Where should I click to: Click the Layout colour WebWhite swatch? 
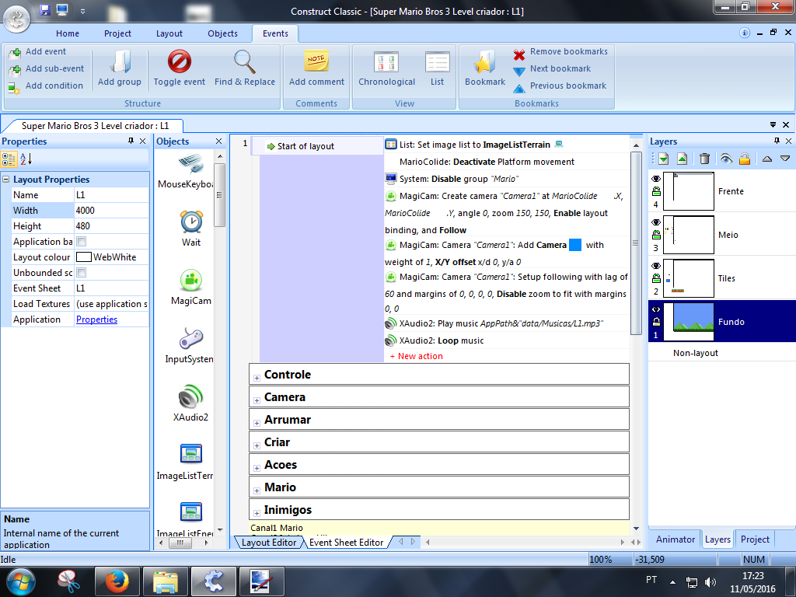click(x=84, y=257)
